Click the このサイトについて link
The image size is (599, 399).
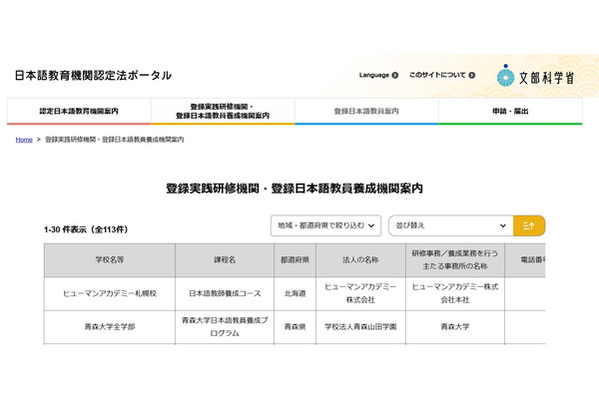point(437,75)
